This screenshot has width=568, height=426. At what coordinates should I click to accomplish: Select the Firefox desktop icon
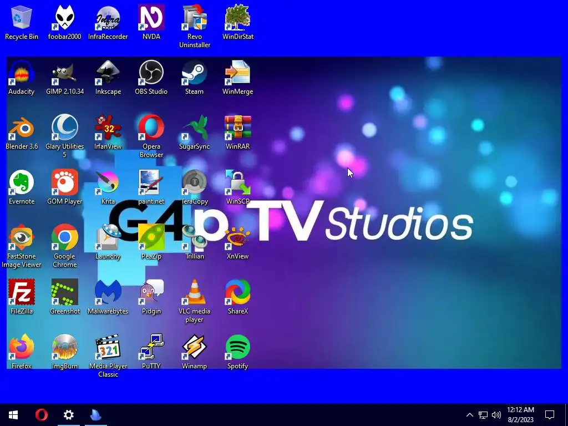(22, 352)
